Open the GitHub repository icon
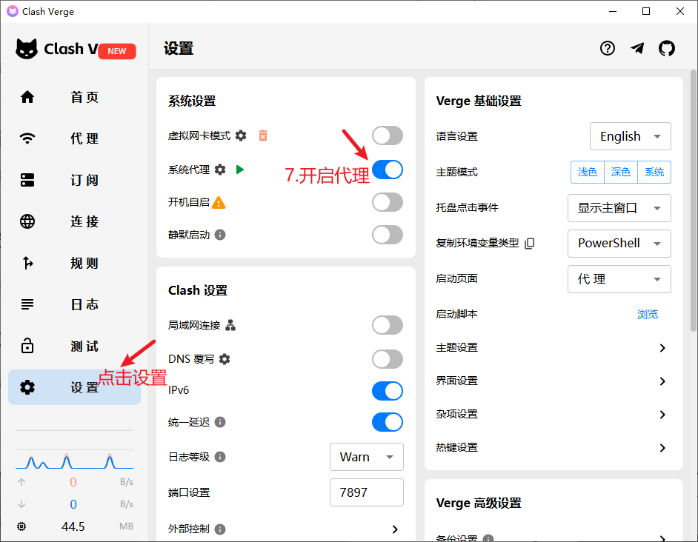Viewport: 698px width, 542px height. click(666, 48)
